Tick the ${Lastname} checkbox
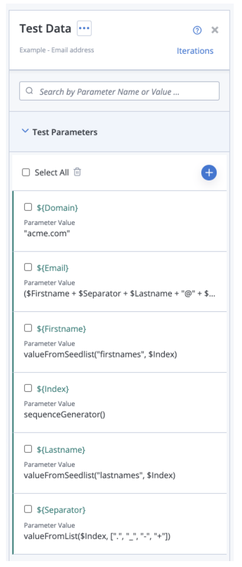This screenshot has height=567, width=242. 28,449
